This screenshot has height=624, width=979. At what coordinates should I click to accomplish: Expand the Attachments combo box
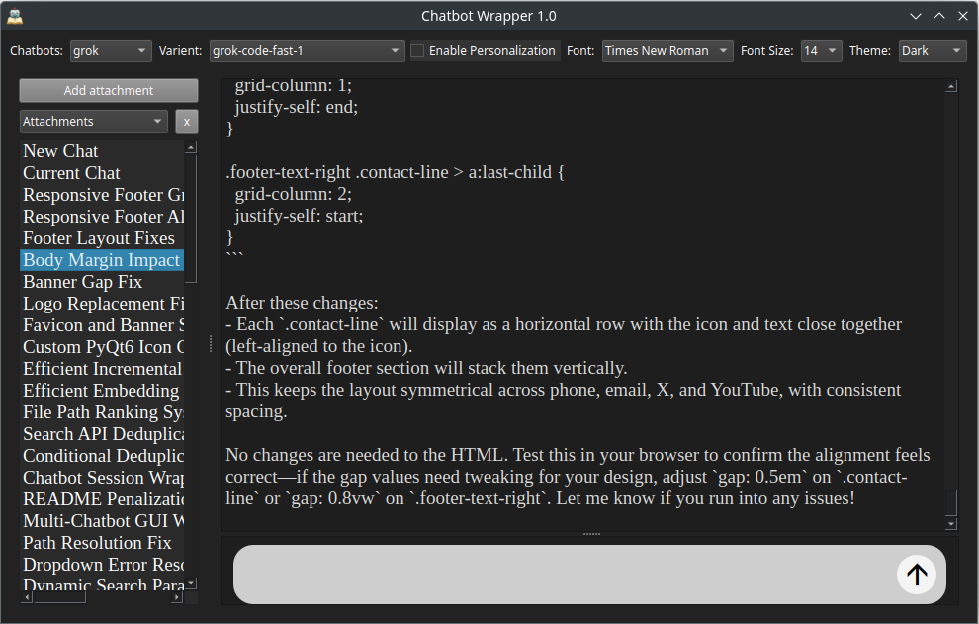point(94,121)
